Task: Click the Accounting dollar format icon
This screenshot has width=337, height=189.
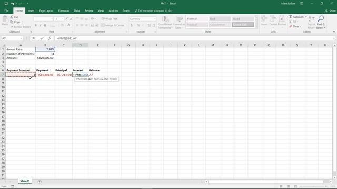Action: tap(132, 25)
